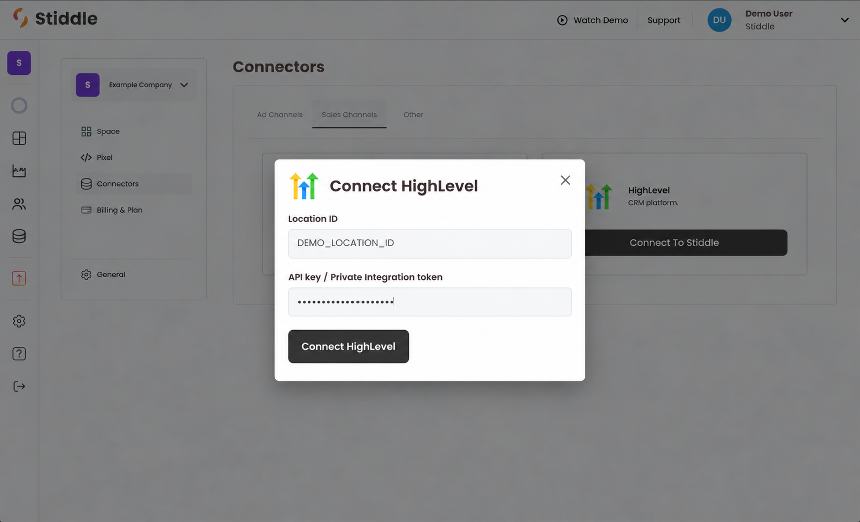
Task: Click the Connectors page heading
Action: [x=278, y=67]
